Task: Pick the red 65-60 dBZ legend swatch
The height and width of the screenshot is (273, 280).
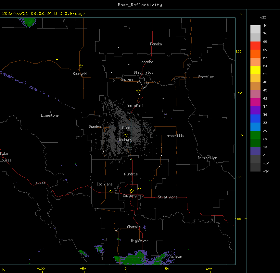Action: click(x=255, y=46)
